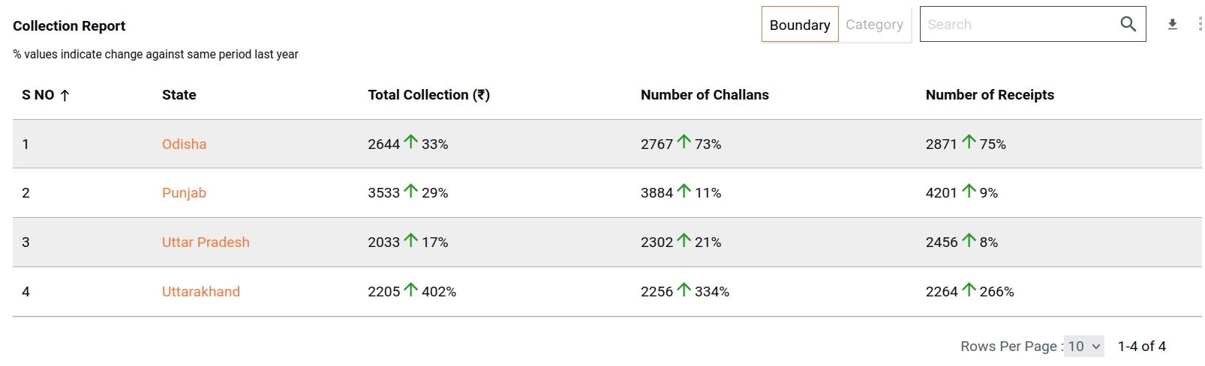The height and width of the screenshot is (366, 1205).
Task: Click the search magnifier icon
Action: pos(1128,24)
